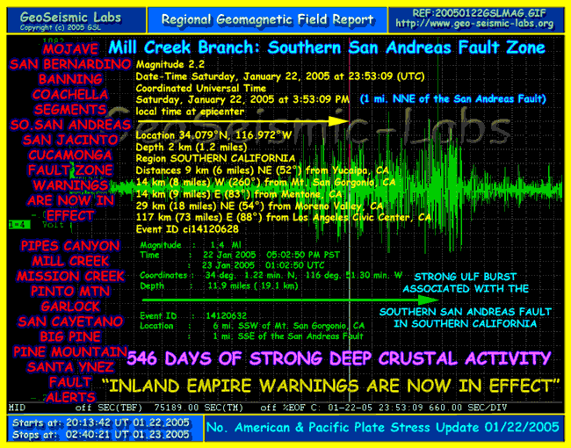The image size is (571, 448).
Task: Click the Plate Stress Update 01/22/2005 footer
Action: pyautogui.click(x=382, y=427)
